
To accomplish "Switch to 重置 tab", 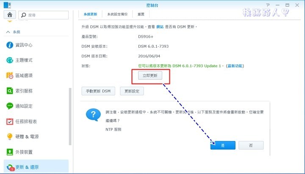I will [x=141, y=14].
